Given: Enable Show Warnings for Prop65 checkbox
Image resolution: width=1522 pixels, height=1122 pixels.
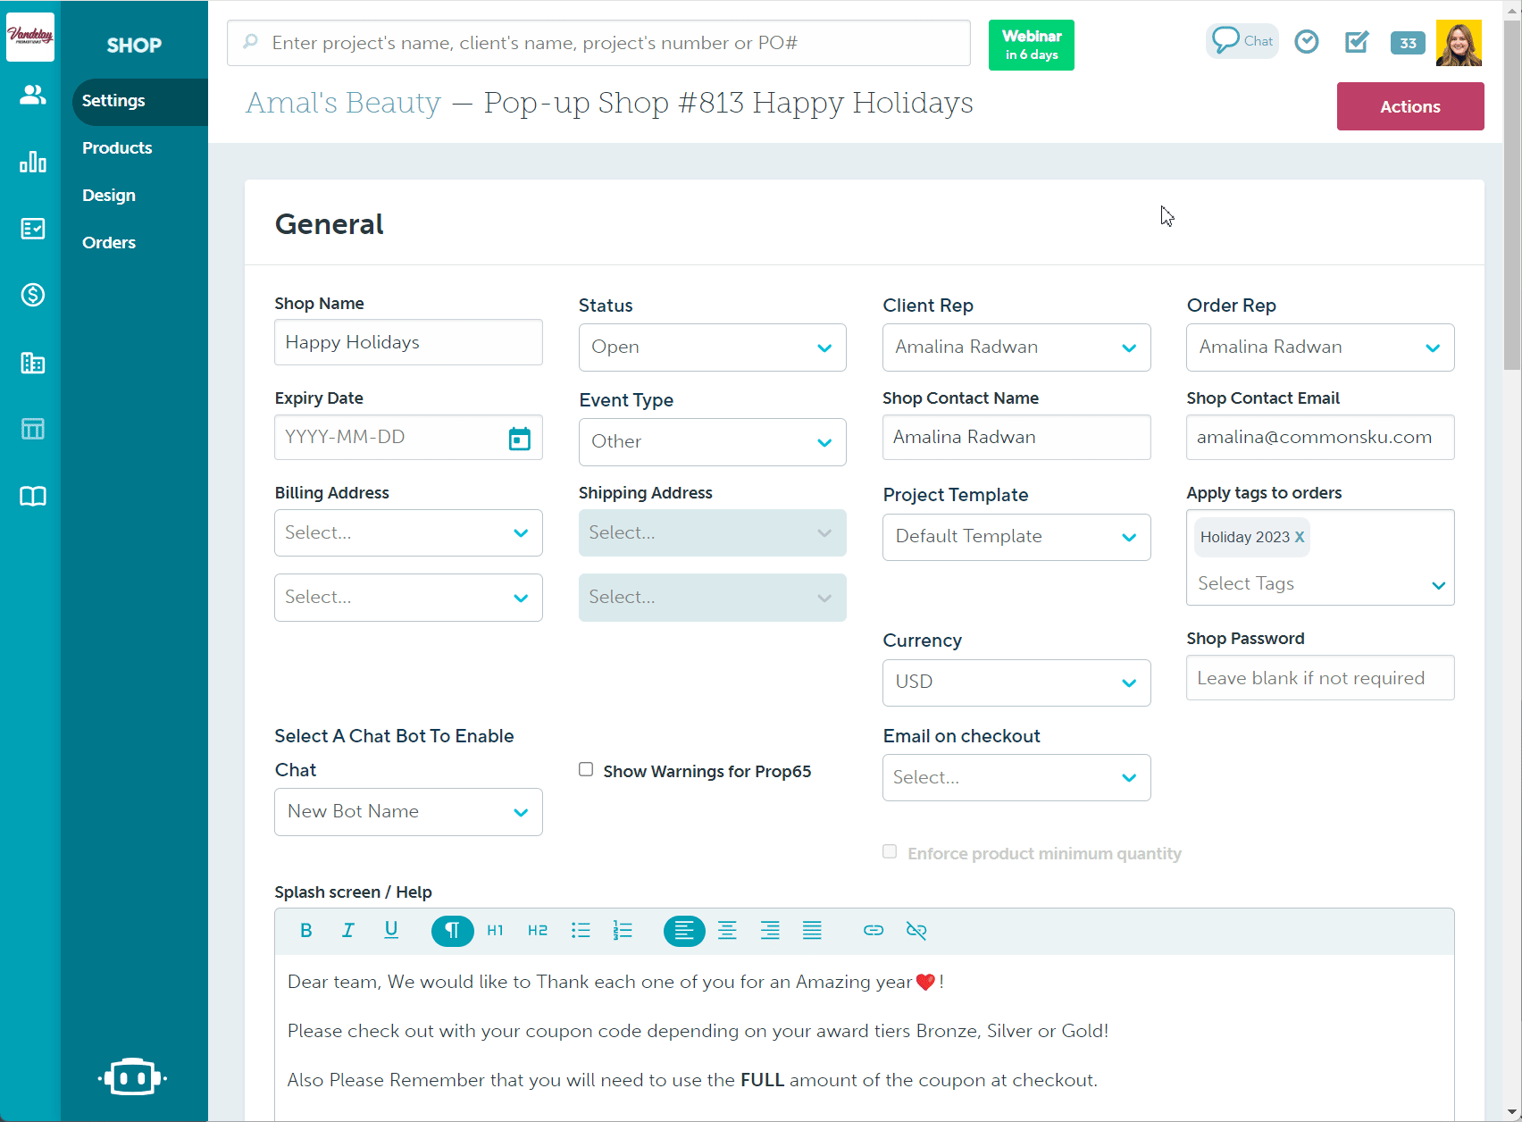Looking at the screenshot, I should click(586, 770).
